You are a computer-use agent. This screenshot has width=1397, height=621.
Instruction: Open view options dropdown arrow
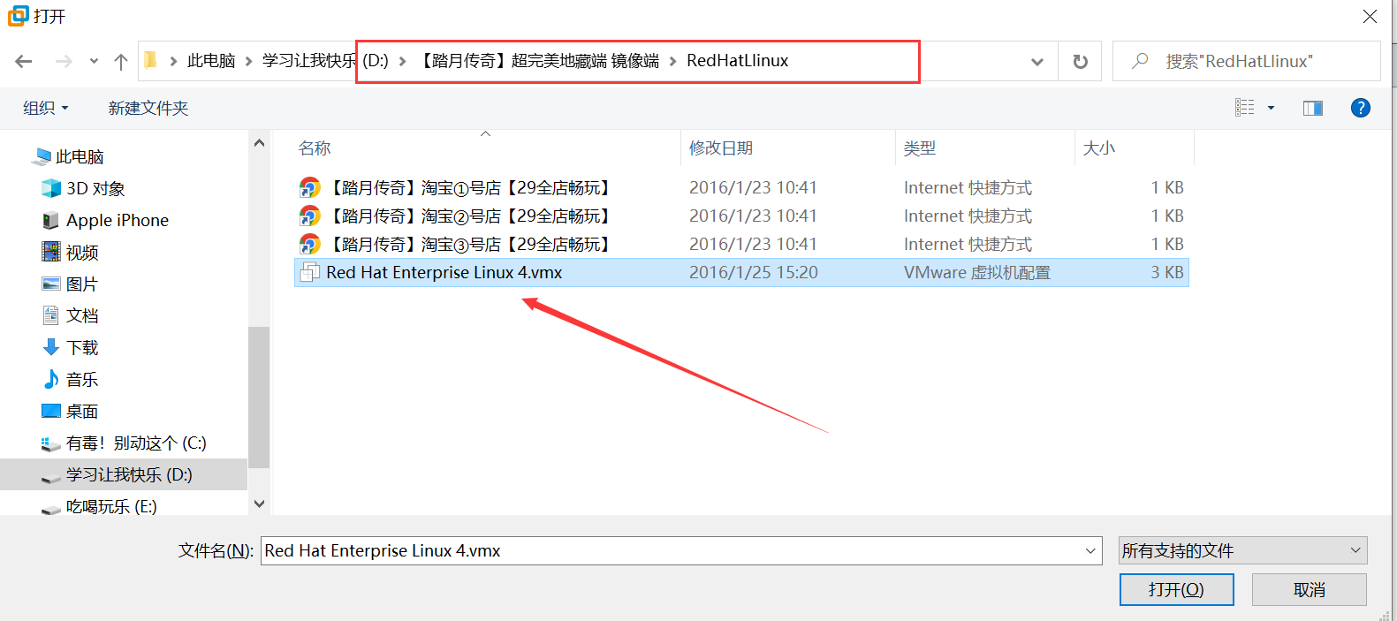(x=1271, y=108)
